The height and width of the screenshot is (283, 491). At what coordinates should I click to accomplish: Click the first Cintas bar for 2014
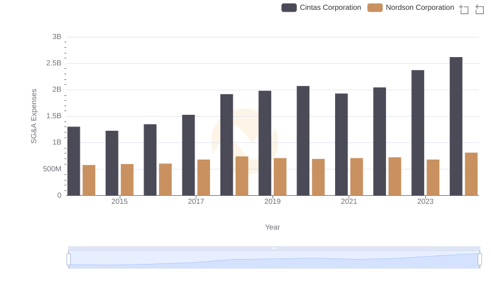tap(74, 161)
